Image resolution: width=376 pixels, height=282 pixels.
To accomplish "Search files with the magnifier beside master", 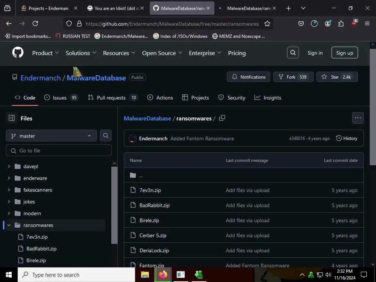I will click(105, 135).
